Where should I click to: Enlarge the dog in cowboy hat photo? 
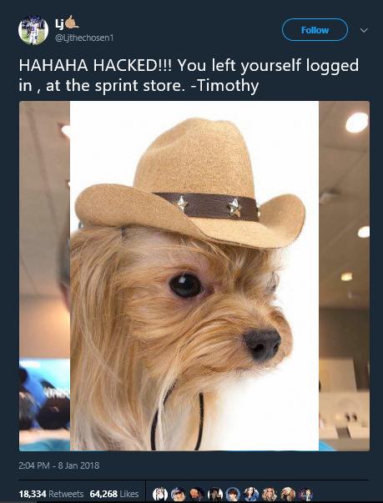click(194, 276)
